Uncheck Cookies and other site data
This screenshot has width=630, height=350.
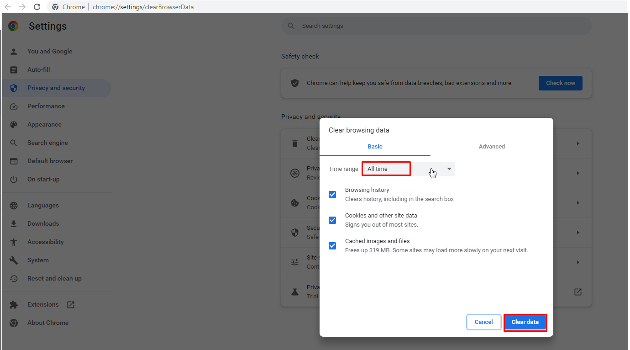tap(332, 220)
